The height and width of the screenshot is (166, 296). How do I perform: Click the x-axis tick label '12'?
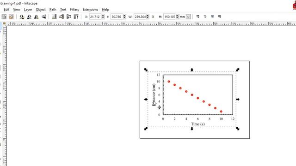pos(233,119)
